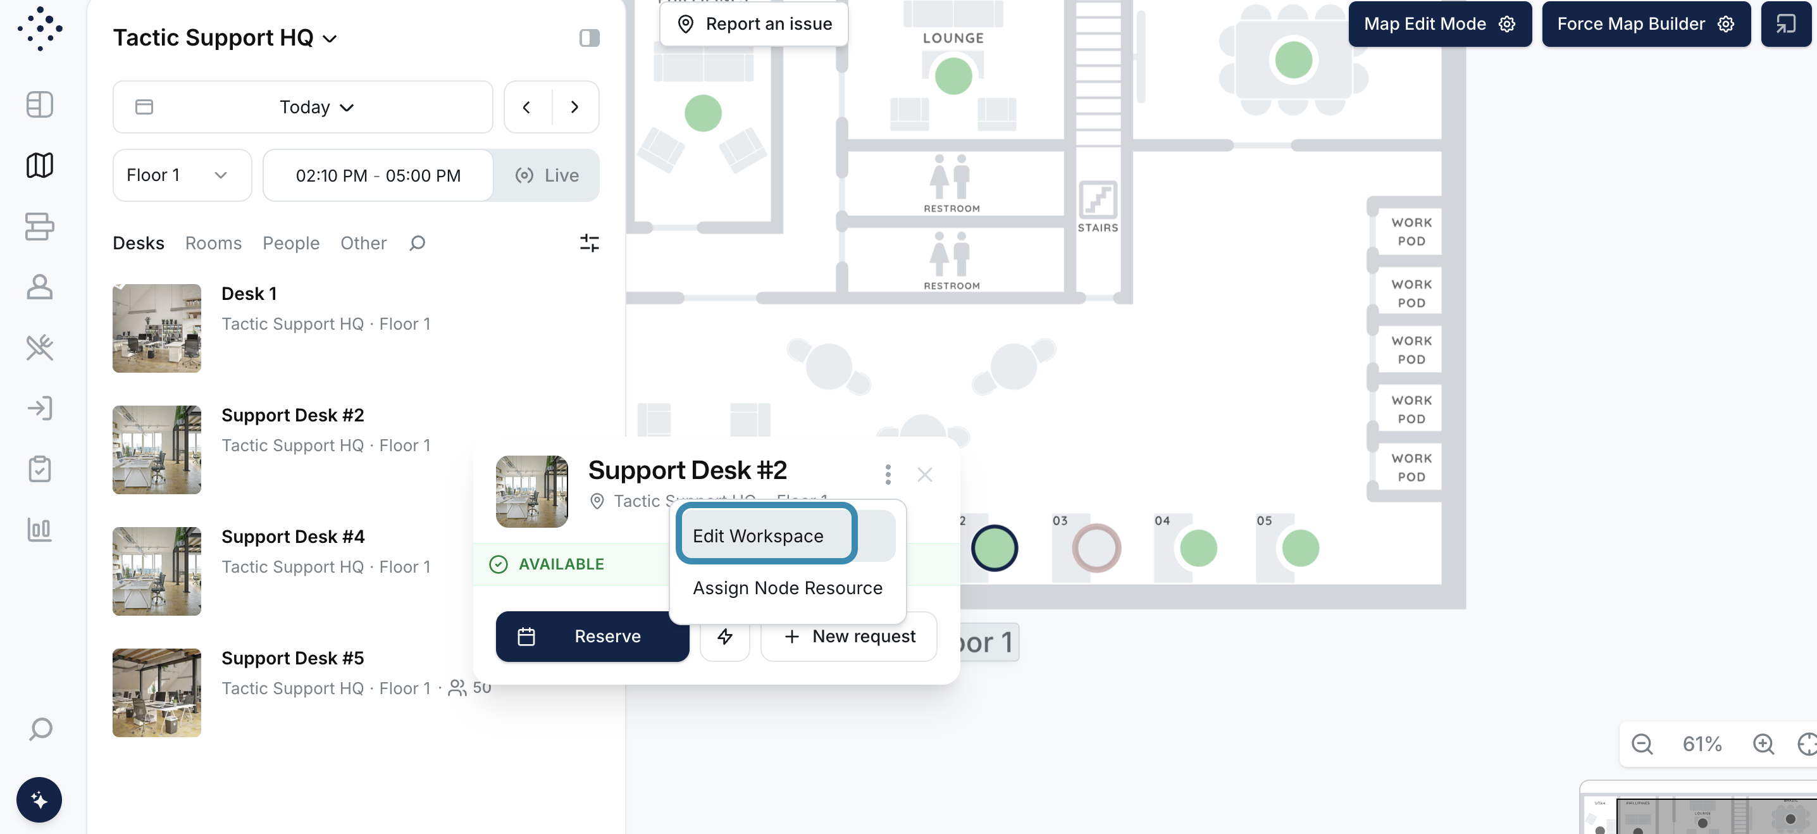
Task: Click the New request button
Action: click(849, 637)
